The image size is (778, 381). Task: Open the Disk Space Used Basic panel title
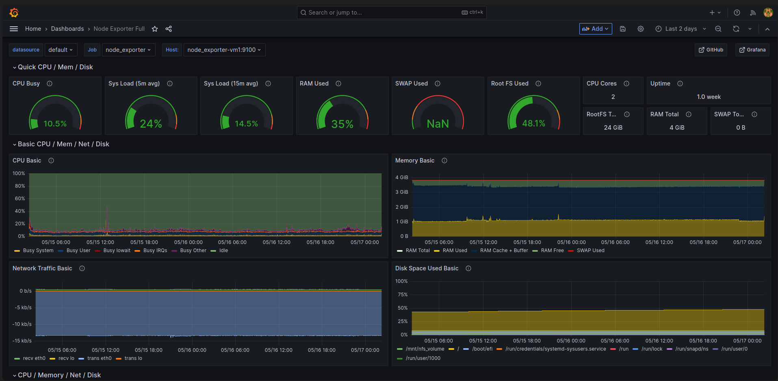[427, 268]
